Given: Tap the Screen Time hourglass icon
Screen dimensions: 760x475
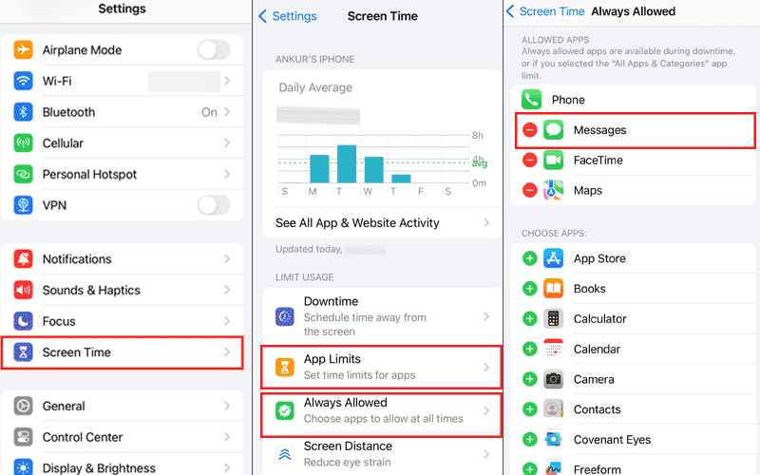Looking at the screenshot, I should [x=23, y=351].
